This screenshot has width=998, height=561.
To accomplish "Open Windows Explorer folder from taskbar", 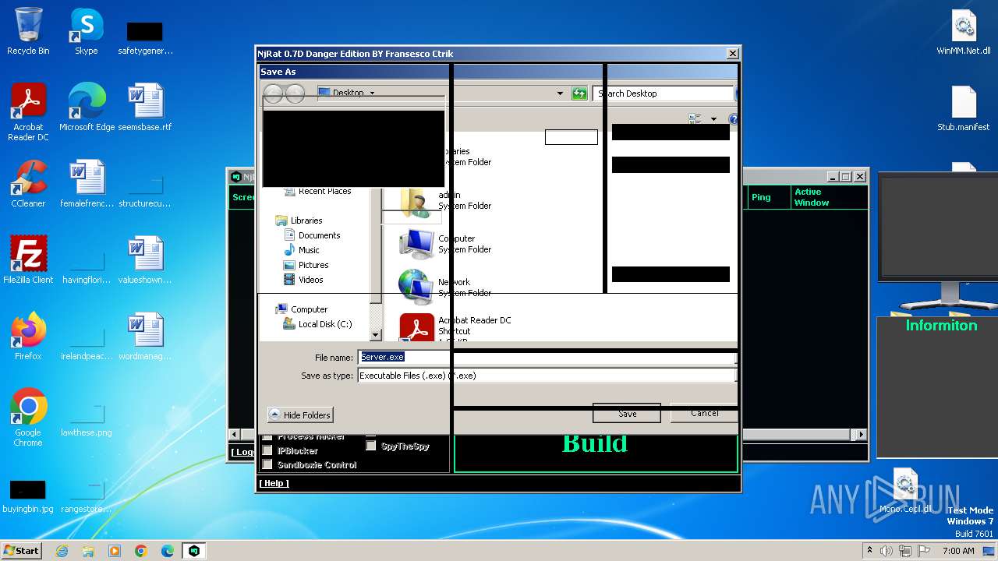I will click(x=88, y=551).
